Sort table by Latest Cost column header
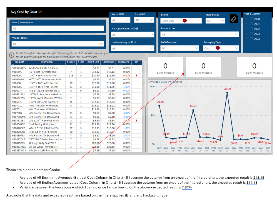277x204 pixels. pyautogui.click(x=108, y=62)
